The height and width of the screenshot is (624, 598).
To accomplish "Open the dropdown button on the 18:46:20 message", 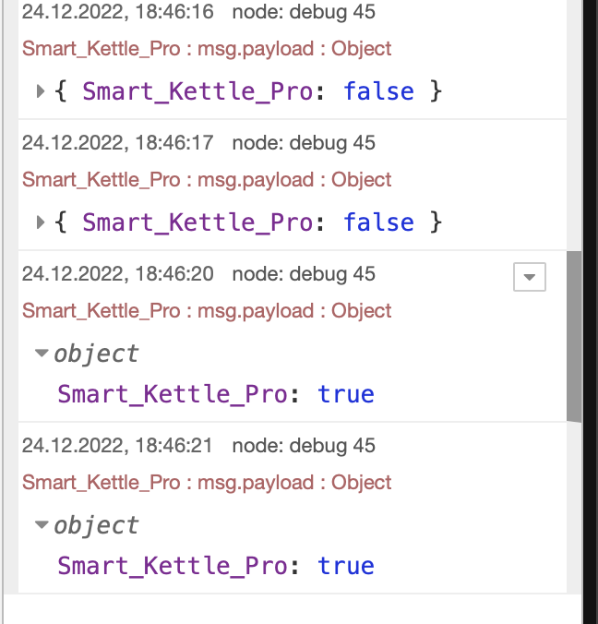I will 530,276.
